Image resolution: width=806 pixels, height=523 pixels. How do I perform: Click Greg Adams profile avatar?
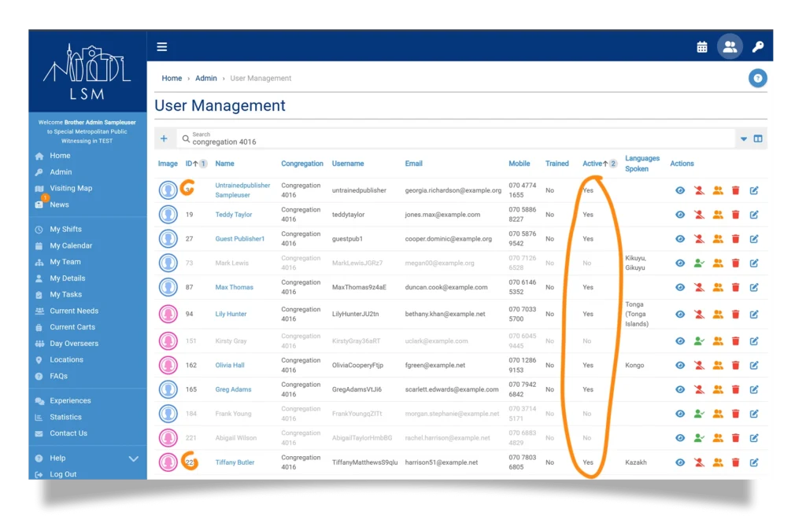[x=168, y=389]
